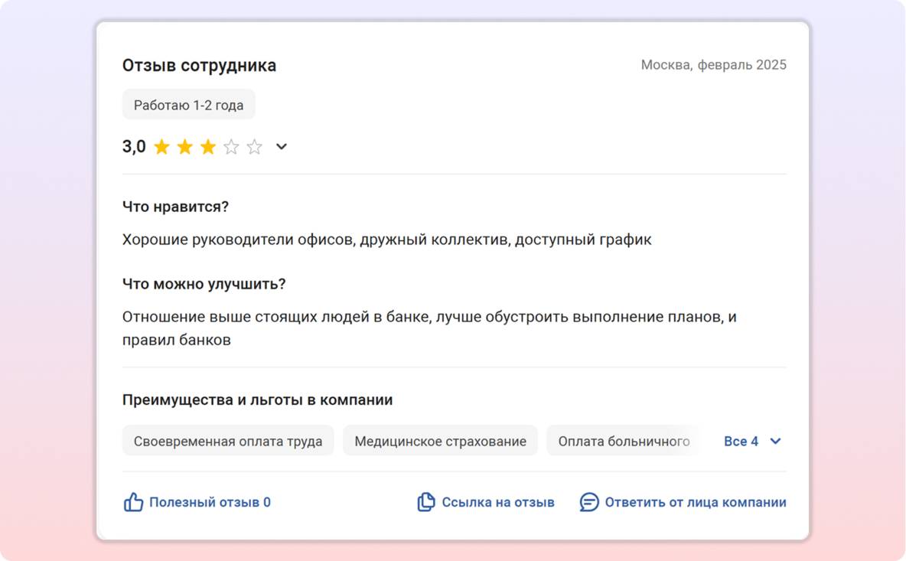Click the copy link icon
The height and width of the screenshot is (561, 906).
pyautogui.click(x=426, y=503)
